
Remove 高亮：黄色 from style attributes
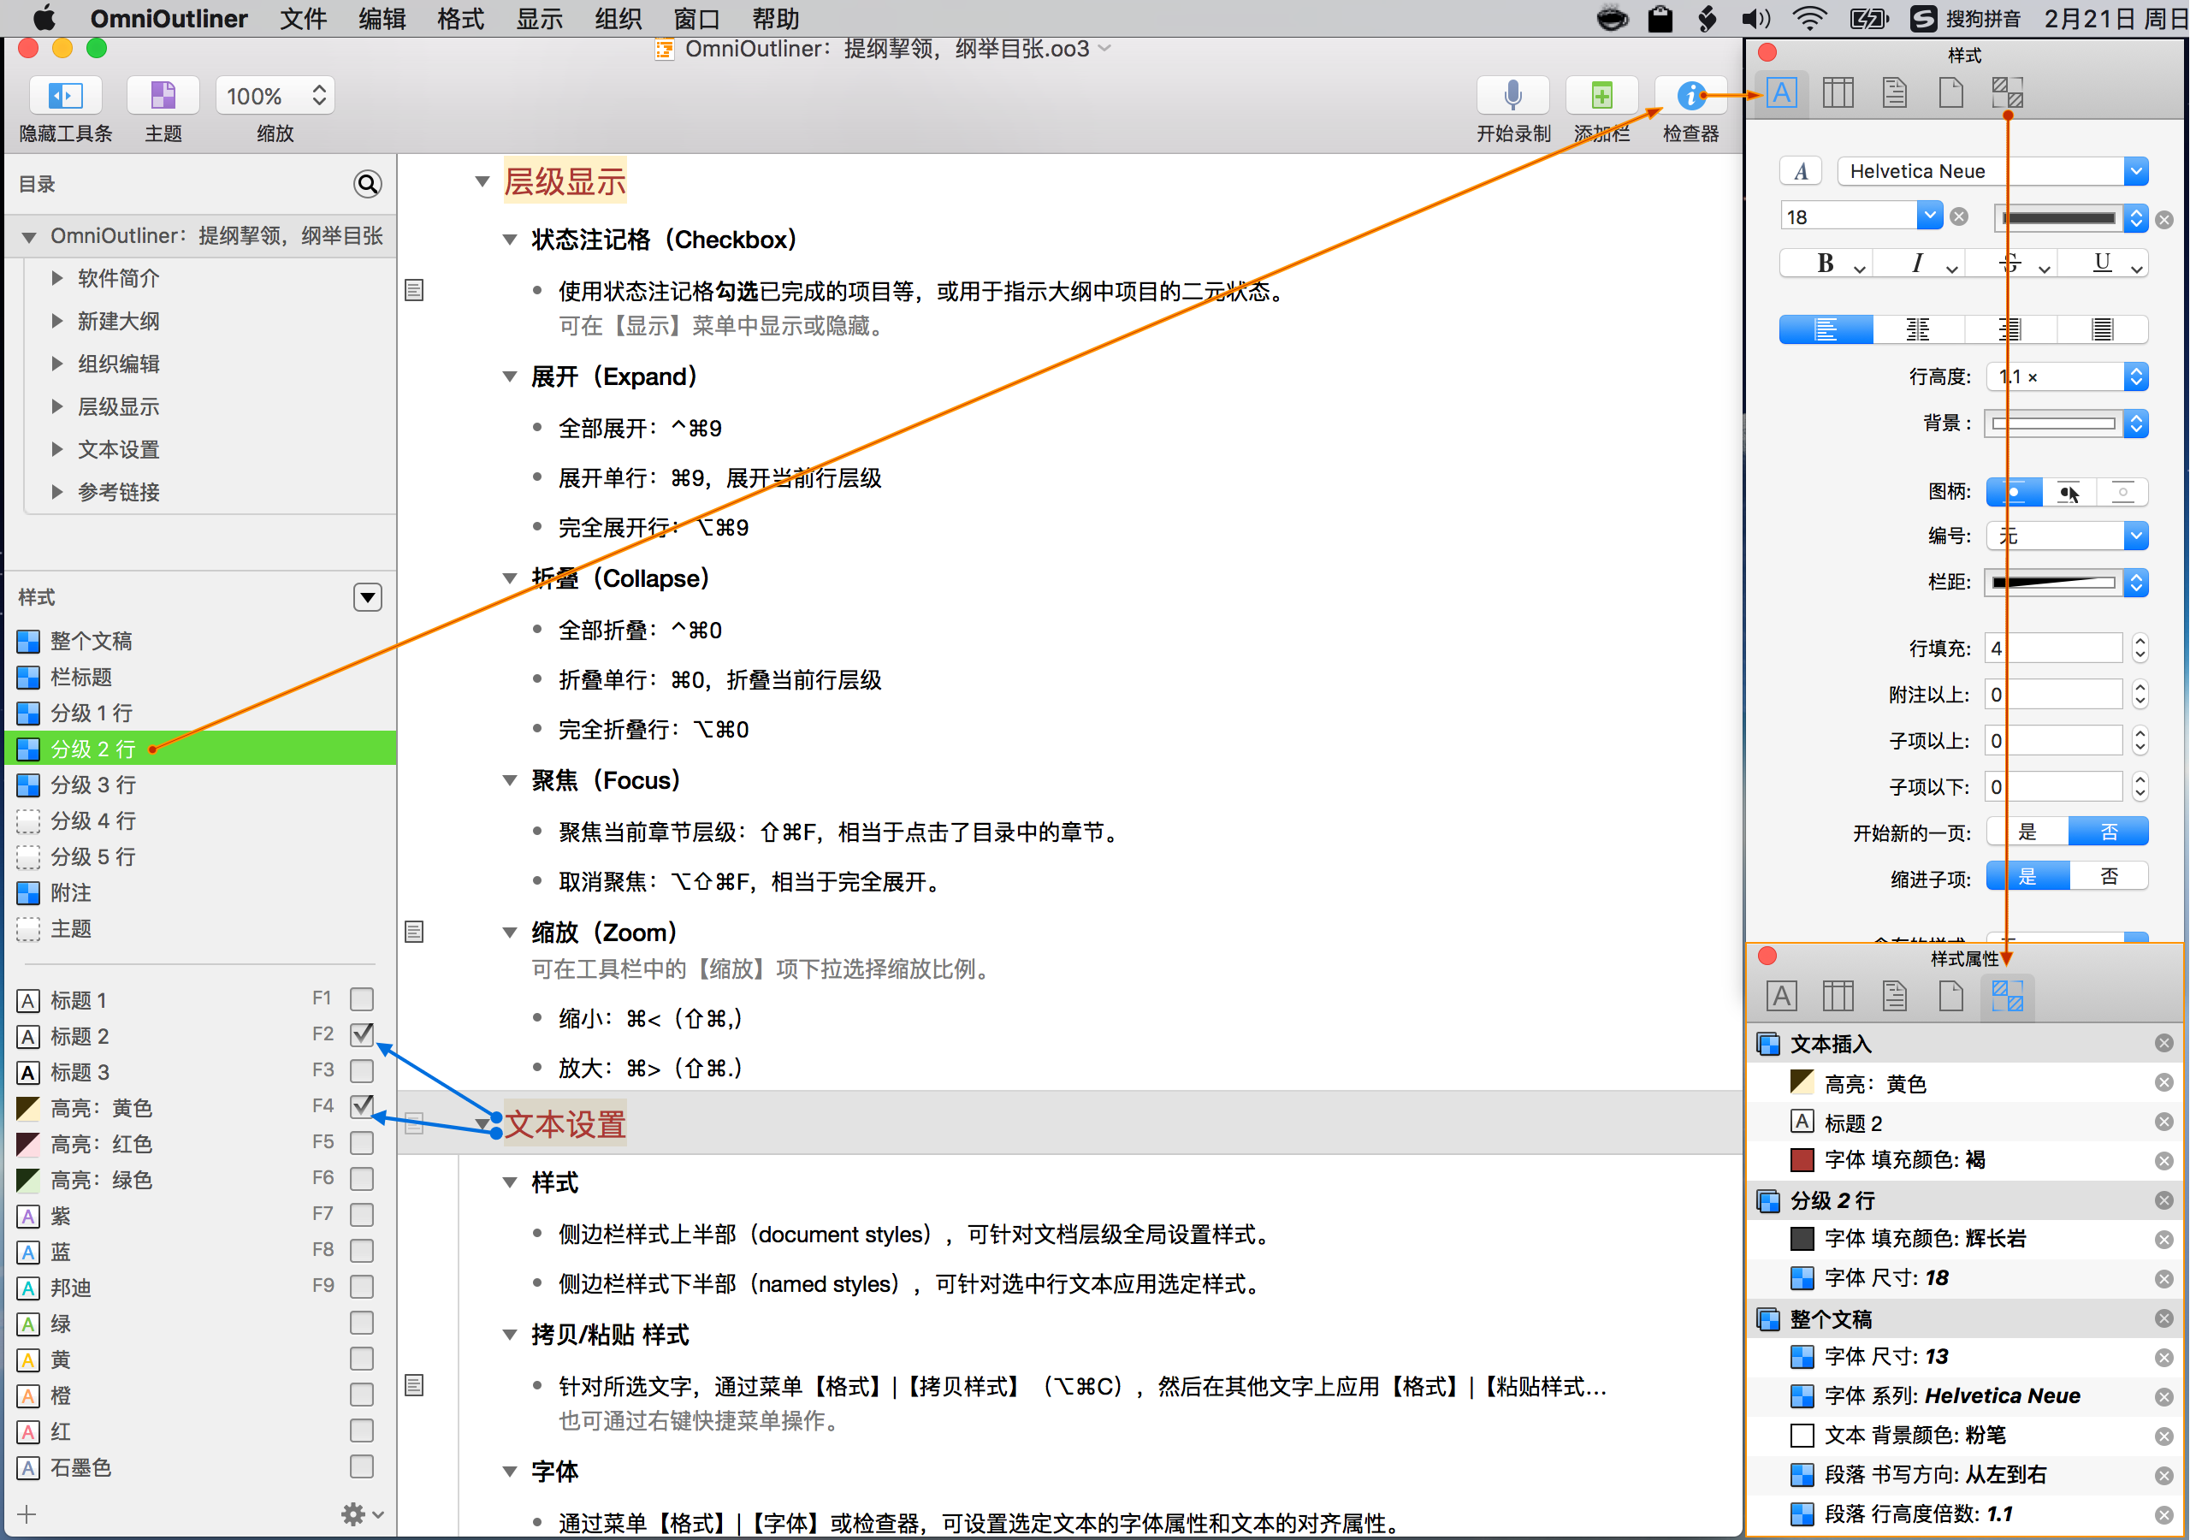pos(2163,1082)
